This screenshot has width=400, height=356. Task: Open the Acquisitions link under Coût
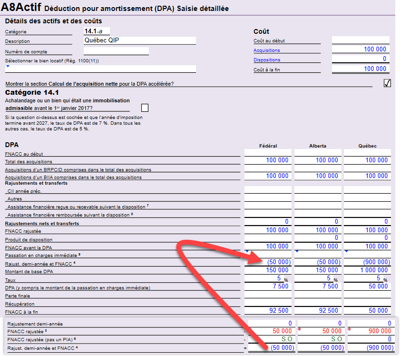[x=266, y=50]
